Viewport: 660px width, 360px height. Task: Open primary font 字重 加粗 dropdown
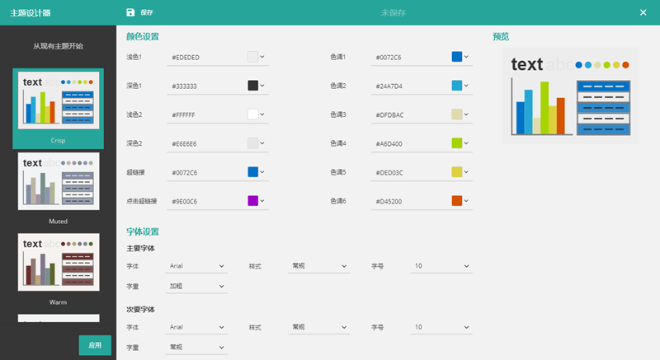point(197,287)
